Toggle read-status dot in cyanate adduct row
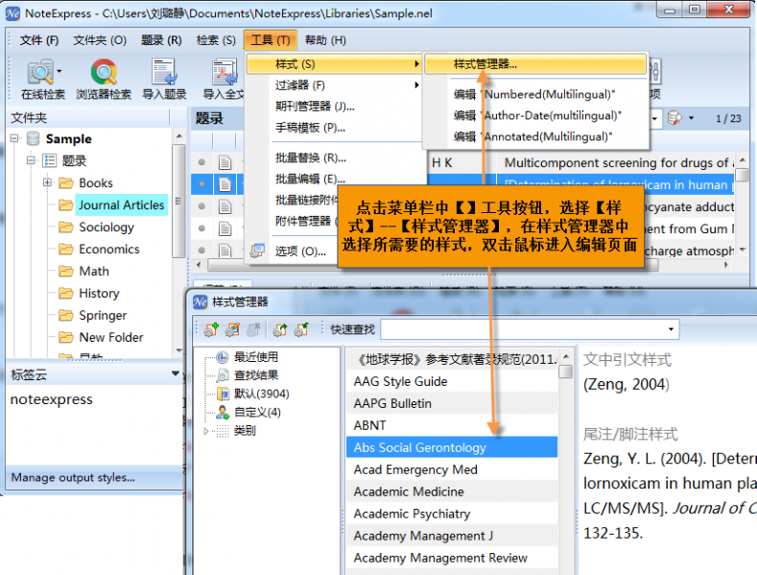The image size is (757, 575). [201, 206]
